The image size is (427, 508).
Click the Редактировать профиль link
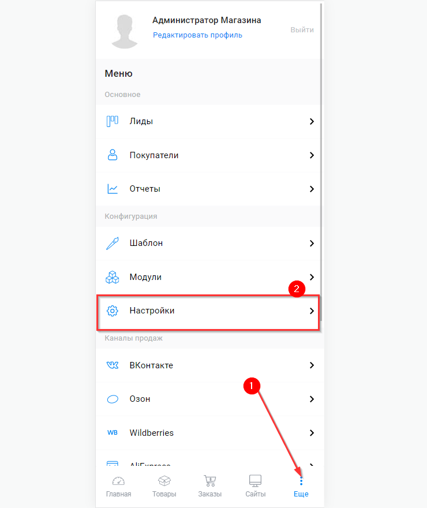[x=197, y=35]
